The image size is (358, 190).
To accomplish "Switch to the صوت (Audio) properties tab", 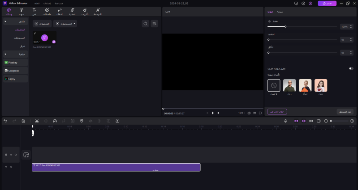I will pos(270,12).
